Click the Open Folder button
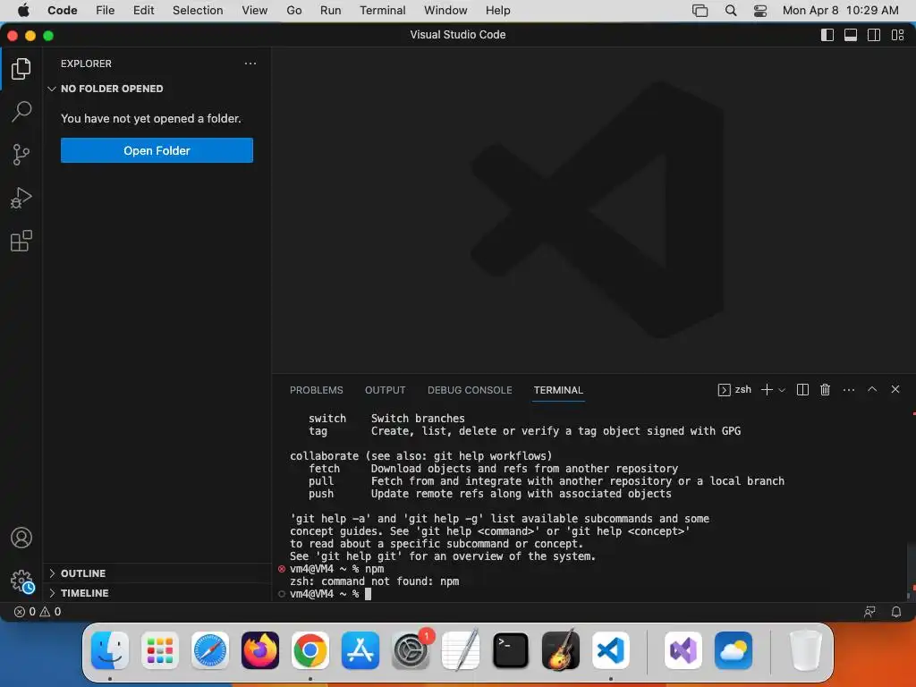 157,150
